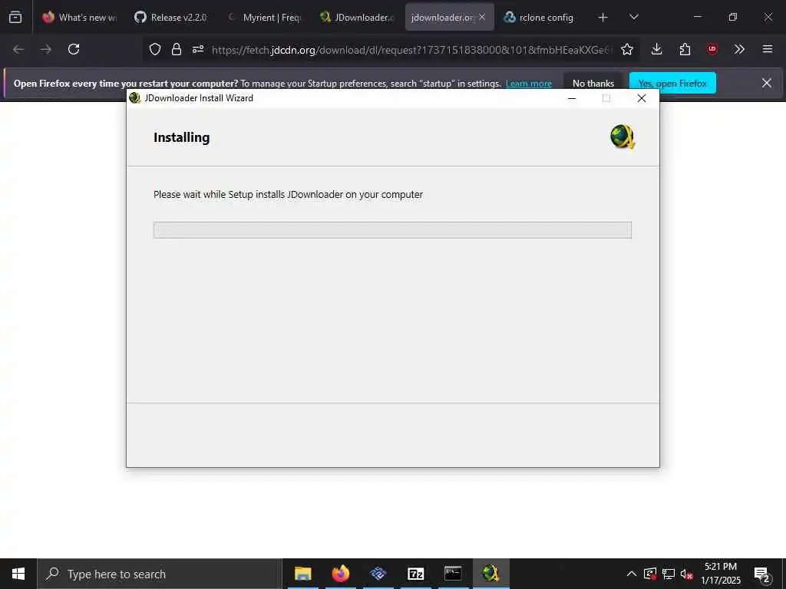This screenshot has width=786, height=589.
Task: Open the security alert tray icon
Action: 650,574
